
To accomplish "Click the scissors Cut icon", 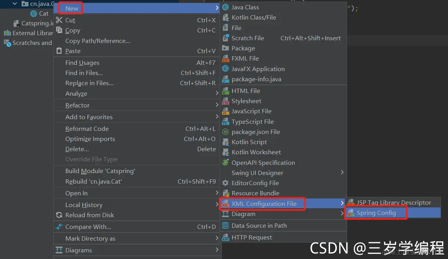I will coord(59,20).
